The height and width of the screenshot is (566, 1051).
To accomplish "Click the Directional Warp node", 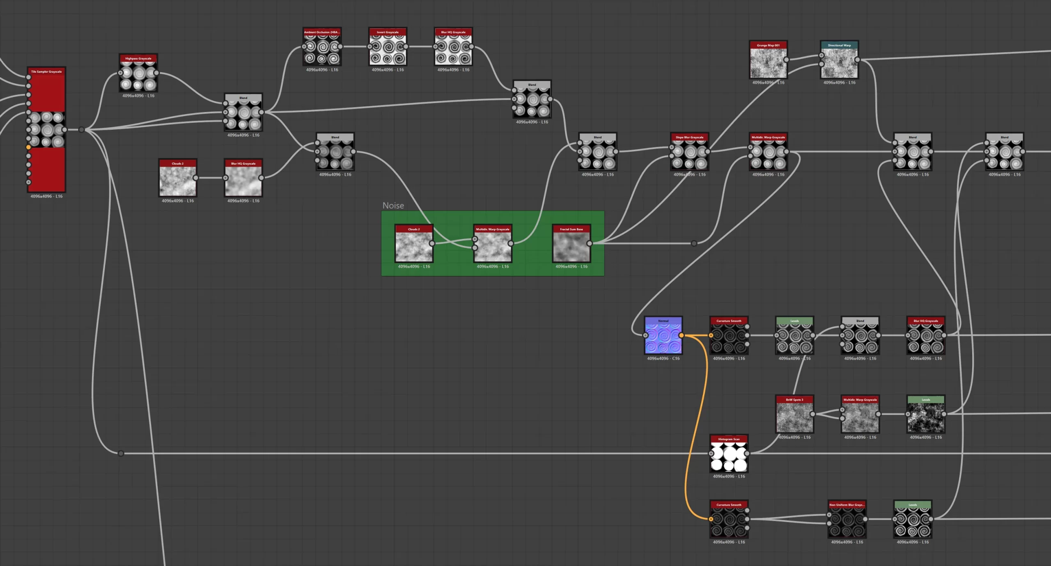I will tap(840, 60).
